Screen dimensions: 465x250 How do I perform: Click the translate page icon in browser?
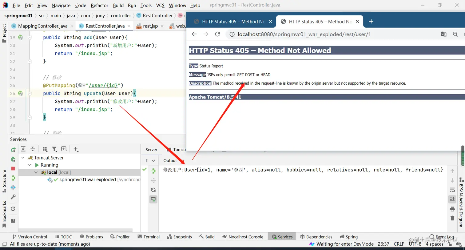444,34
